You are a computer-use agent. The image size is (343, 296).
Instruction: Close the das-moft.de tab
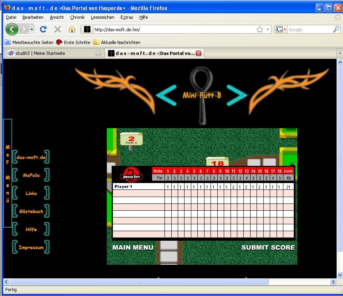(199, 53)
